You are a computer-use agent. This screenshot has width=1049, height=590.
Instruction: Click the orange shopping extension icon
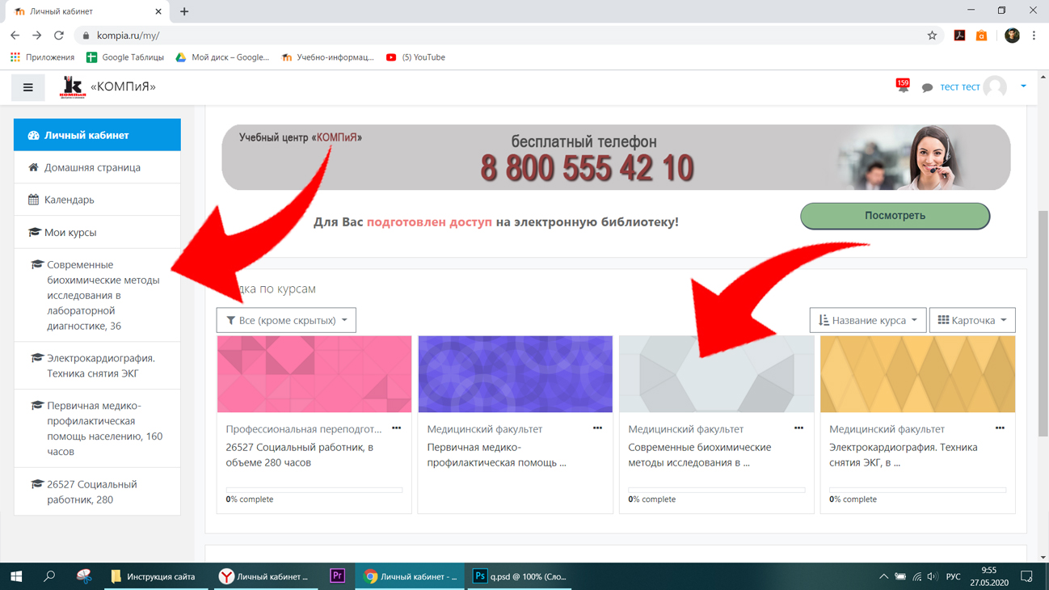click(981, 36)
